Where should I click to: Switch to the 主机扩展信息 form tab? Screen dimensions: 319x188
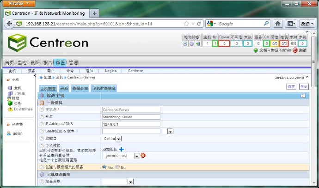[x=104, y=88]
